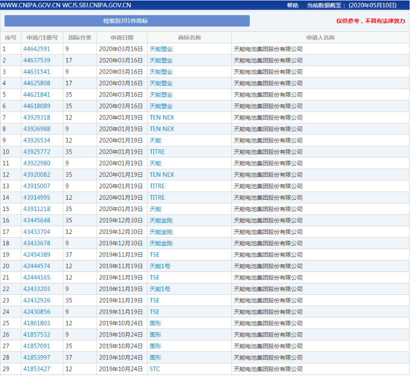This screenshot has height=376, width=410.
Task: Click application number 43920082
Action: [x=37, y=174]
